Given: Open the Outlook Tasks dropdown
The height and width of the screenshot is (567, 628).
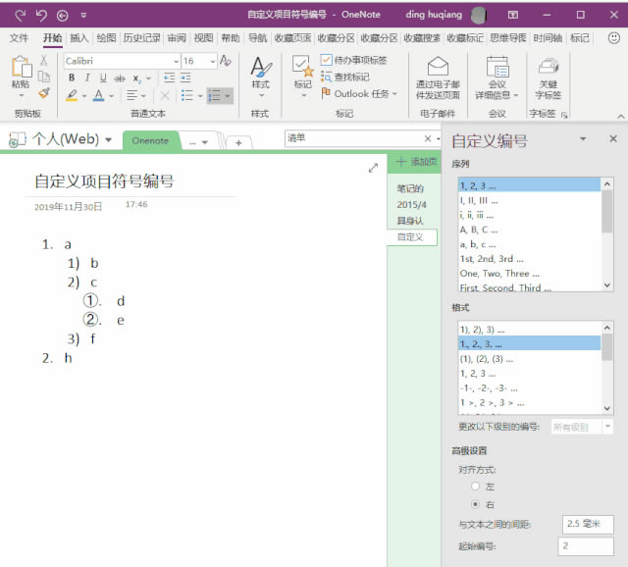Looking at the screenshot, I should point(394,94).
